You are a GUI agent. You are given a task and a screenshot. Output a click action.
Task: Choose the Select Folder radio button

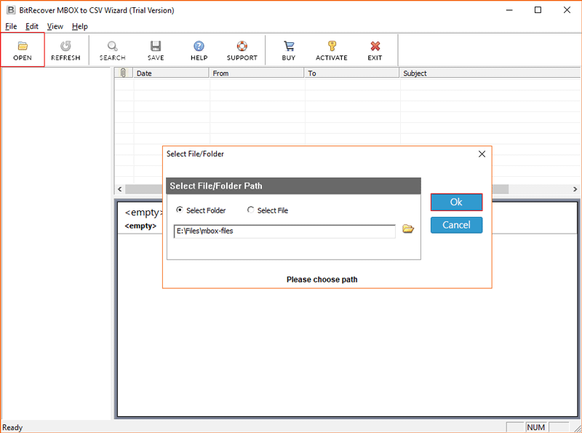180,210
